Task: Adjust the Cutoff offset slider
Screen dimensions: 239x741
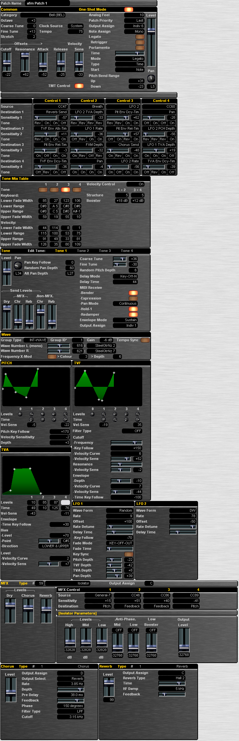Action: point(7,62)
